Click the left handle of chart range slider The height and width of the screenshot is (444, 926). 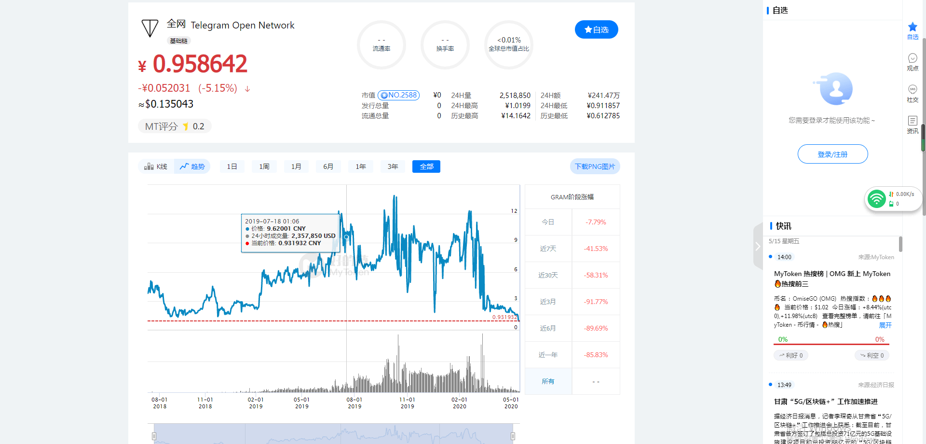click(x=154, y=436)
